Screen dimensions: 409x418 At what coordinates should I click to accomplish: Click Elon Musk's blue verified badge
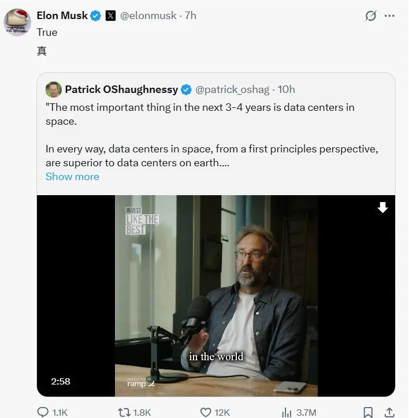(95, 16)
